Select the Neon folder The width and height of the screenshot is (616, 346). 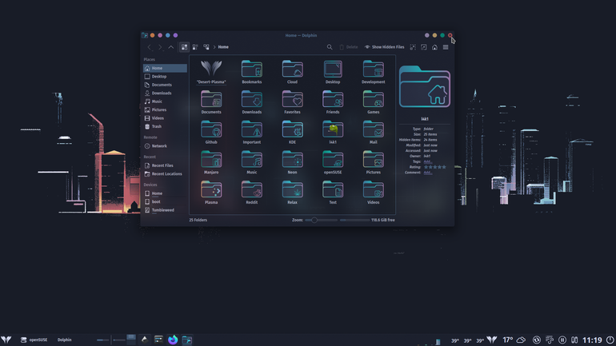click(292, 162)
